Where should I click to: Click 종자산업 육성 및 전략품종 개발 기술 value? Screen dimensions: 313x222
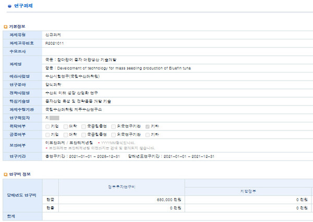pyautogui.click(x=78, y=101)
